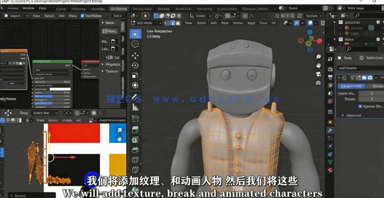The image size is (384, 198).
Task: Select the Transform tool
Action: pyautogui.click(x=135, y=85)
